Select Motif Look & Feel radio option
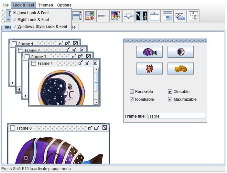Screen dimensions: 227x173 [x=41, y=19]
